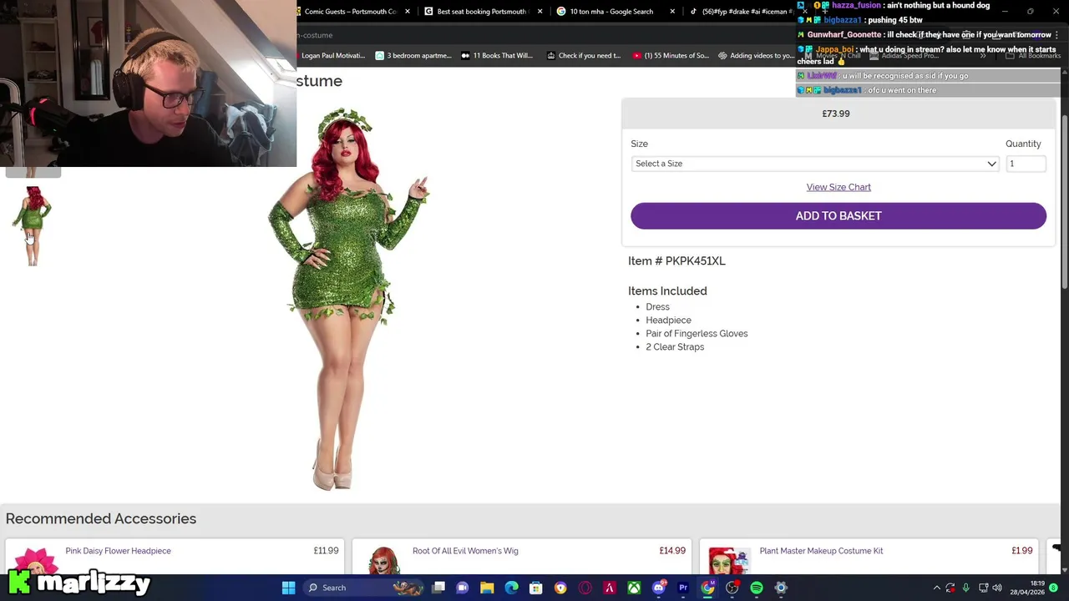Open File Explorer from the taskbar

(487, 588)
